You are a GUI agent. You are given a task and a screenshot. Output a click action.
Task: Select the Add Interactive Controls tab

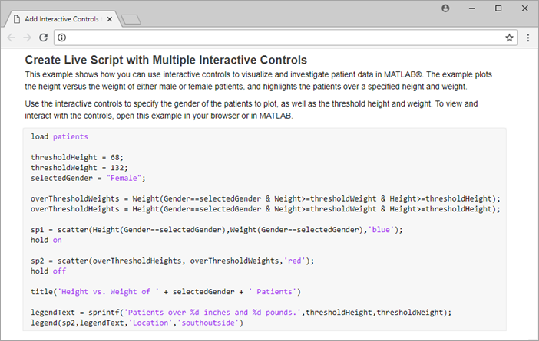point(62,19)
